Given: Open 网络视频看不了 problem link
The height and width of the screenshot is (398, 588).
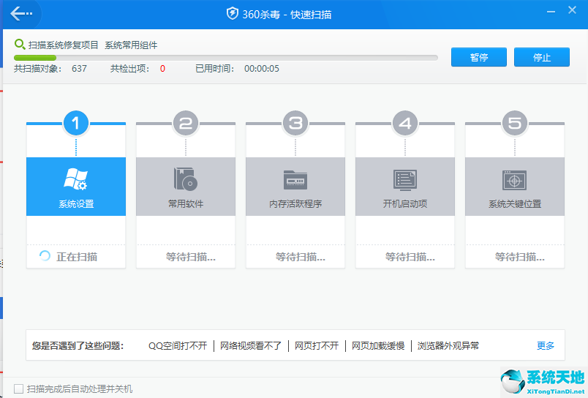Looking at the screenshot, I should [x=251, y=345].
